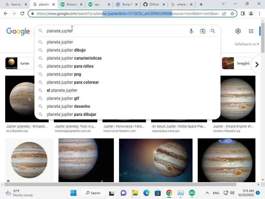Select suggestion 'el planeta jupiter'
The height and width of the screenshot is (199, 265).
127,90
